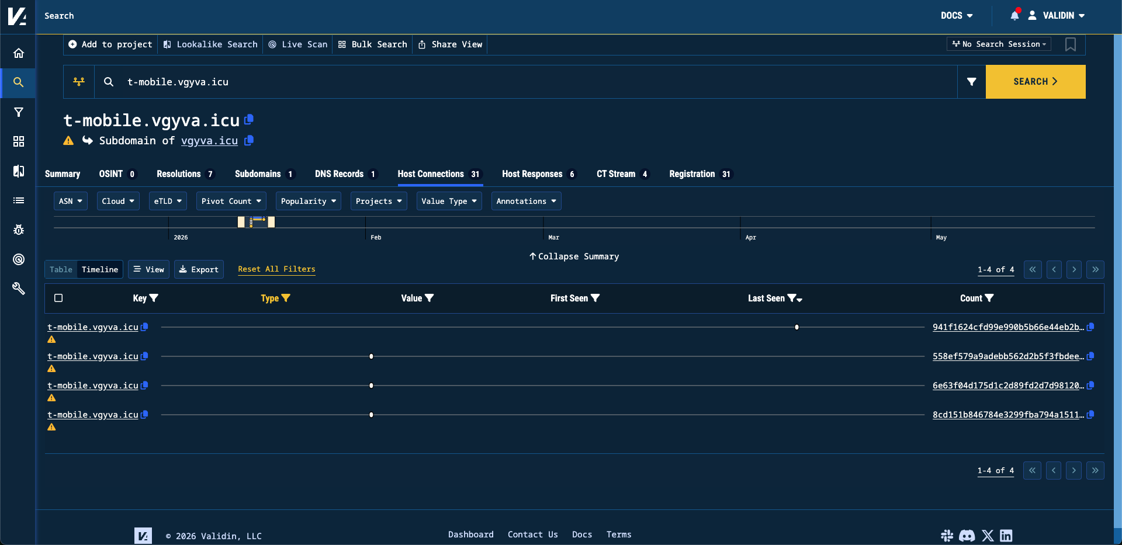Screen dimensions: 1122x545
Task: Bookmark this search with bookmark icon
Action: pyautogui.click(x=1071, y=44)
